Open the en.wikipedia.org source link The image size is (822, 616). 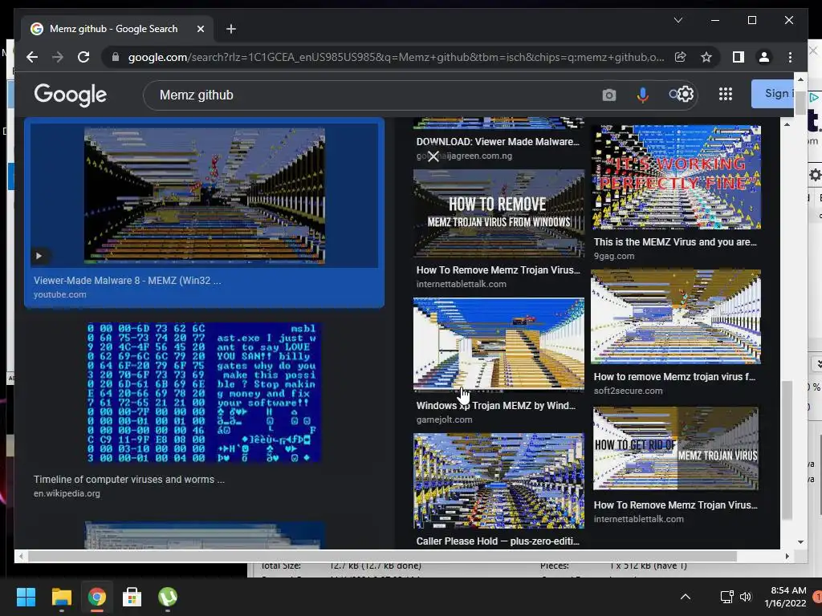click(x=67, y=493)
